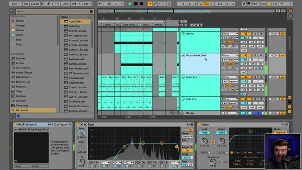This screenshot has width=302, height=170.
Task: Open Serum plug-in window with wrench icon
Action: pos(23,125)
